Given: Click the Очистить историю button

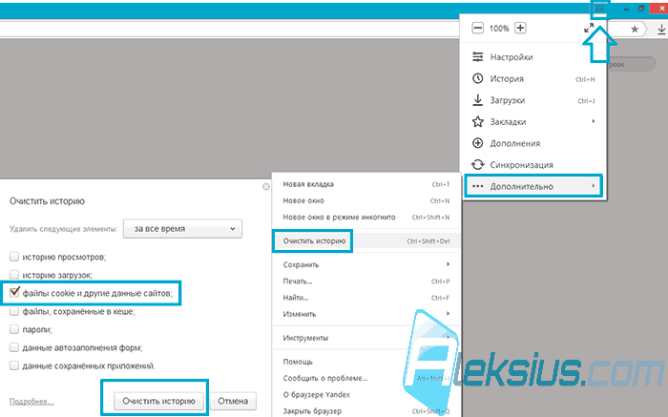Looking at the screenshot, I should [x=158, y=401].
